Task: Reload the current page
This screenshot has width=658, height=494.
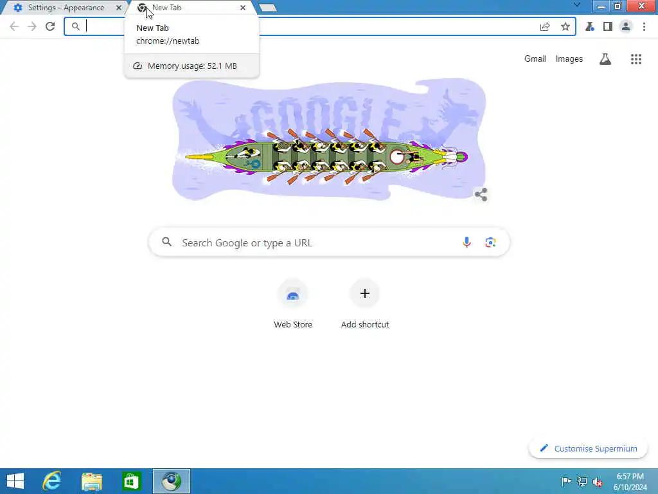Action: (x=50, y=26)
